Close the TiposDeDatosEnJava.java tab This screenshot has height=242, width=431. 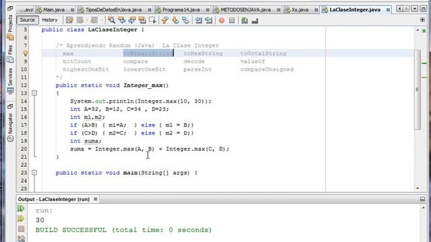click(150, 10)
